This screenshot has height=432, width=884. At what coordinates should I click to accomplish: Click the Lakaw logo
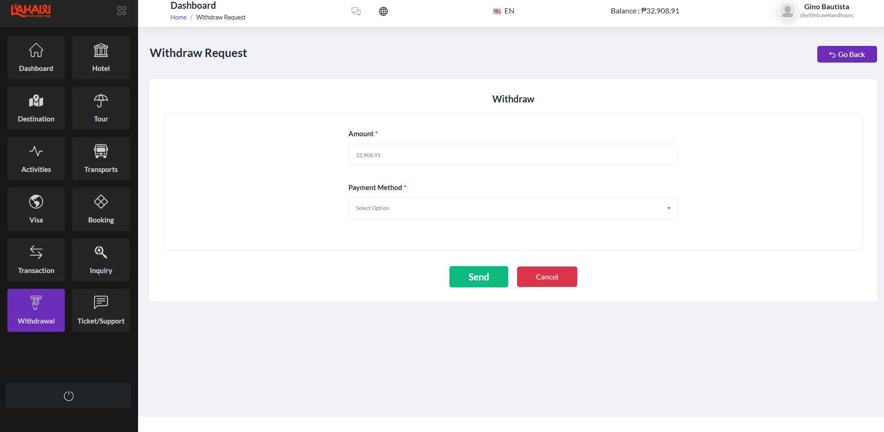pos(31,11)
